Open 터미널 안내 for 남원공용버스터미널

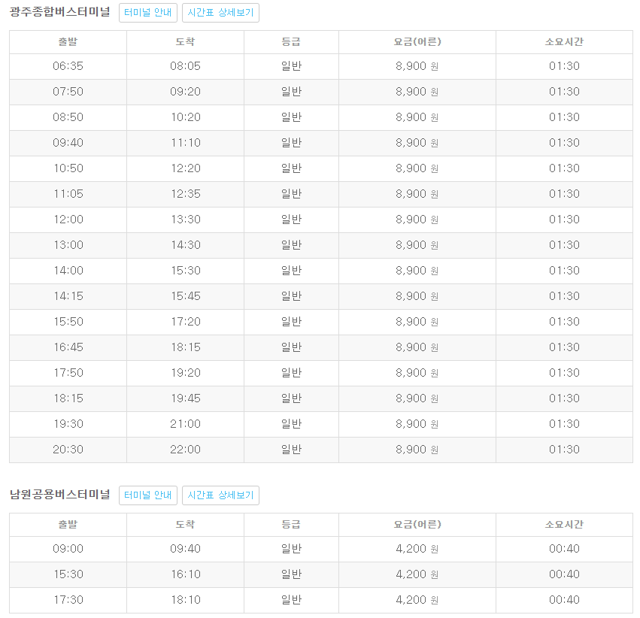(147, 495)
